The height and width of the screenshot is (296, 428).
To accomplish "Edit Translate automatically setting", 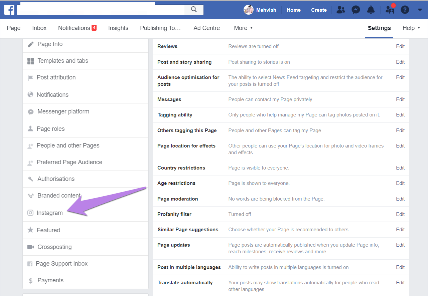I will pos(400,283).
